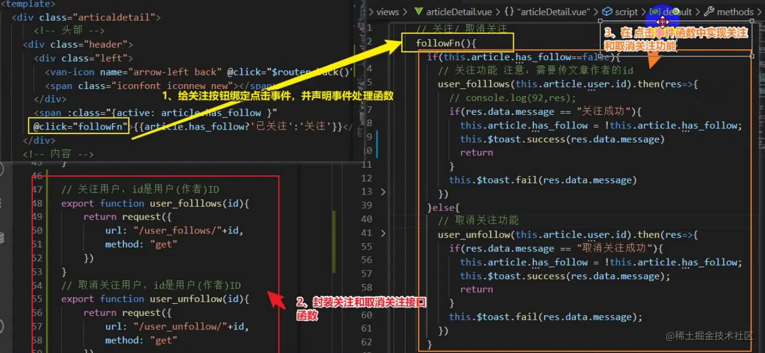This screenshot has height=353, width=765.
Task: Open the views folder breadcrumb
Action: pyautogui.click(x=387, y=11)
